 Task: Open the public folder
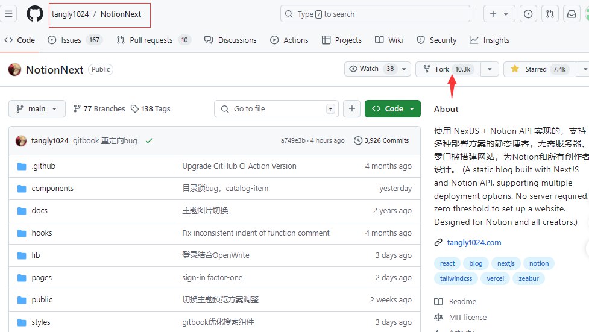(42, 300)
